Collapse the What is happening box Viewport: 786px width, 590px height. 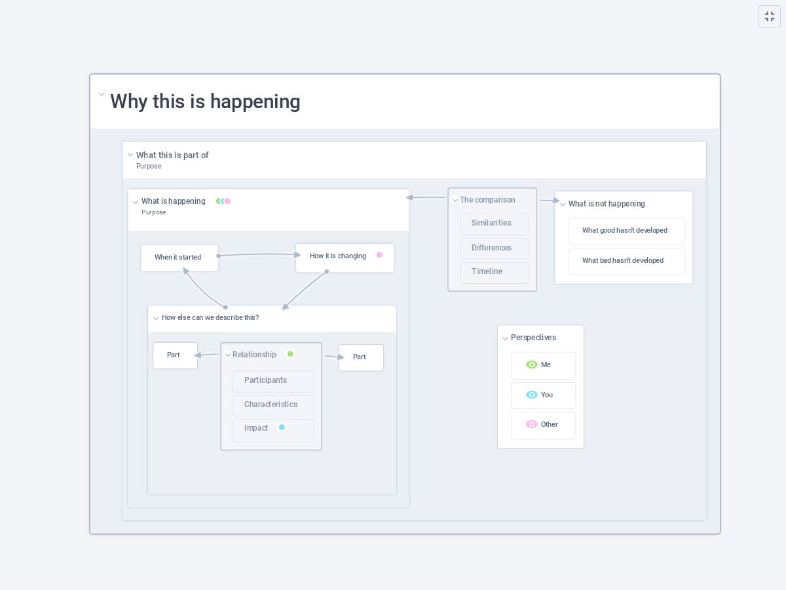pyautogui.click(x=136, y=203)
